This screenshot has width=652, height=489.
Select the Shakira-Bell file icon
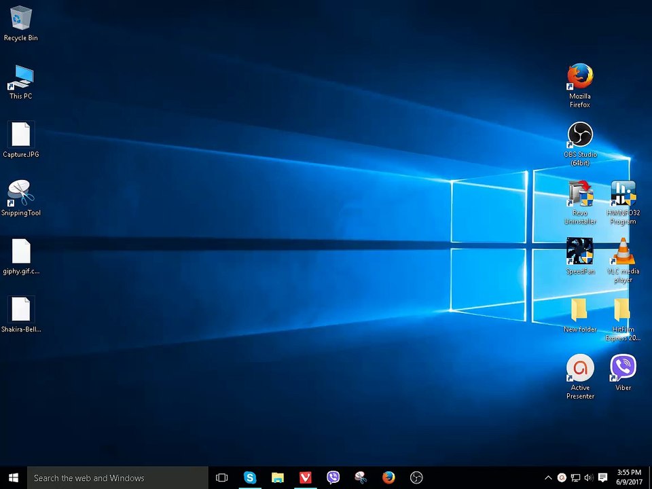pyautogui.click(x=21, y=314)
